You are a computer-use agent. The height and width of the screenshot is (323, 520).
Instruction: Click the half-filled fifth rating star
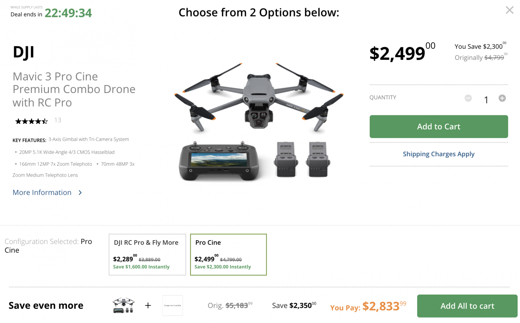(x=45, y=121)
